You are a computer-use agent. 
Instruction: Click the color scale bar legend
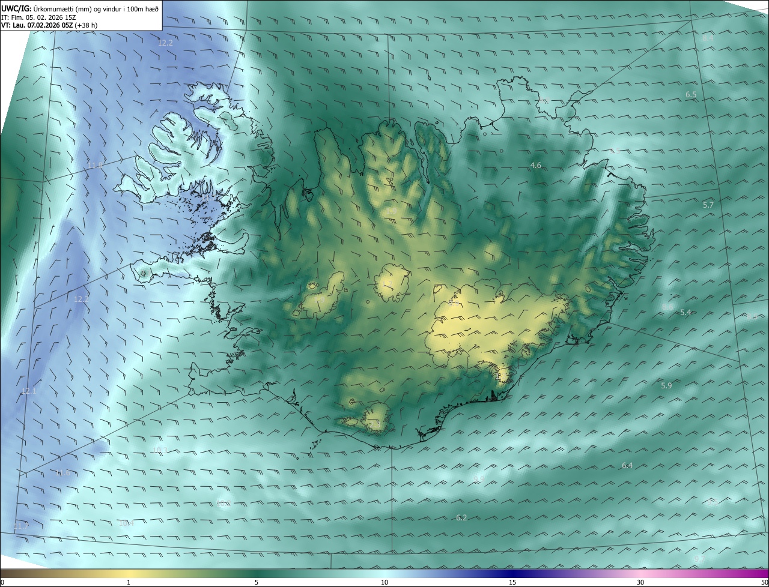click(x=384, y=574)
